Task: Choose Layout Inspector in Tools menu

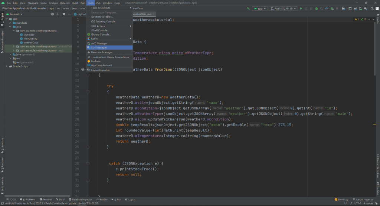Action: pos(109,70)
